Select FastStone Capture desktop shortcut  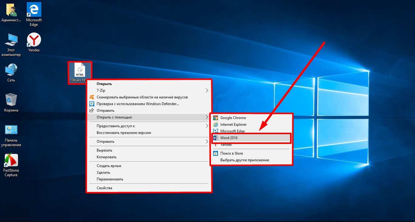[x=11, y=165]
